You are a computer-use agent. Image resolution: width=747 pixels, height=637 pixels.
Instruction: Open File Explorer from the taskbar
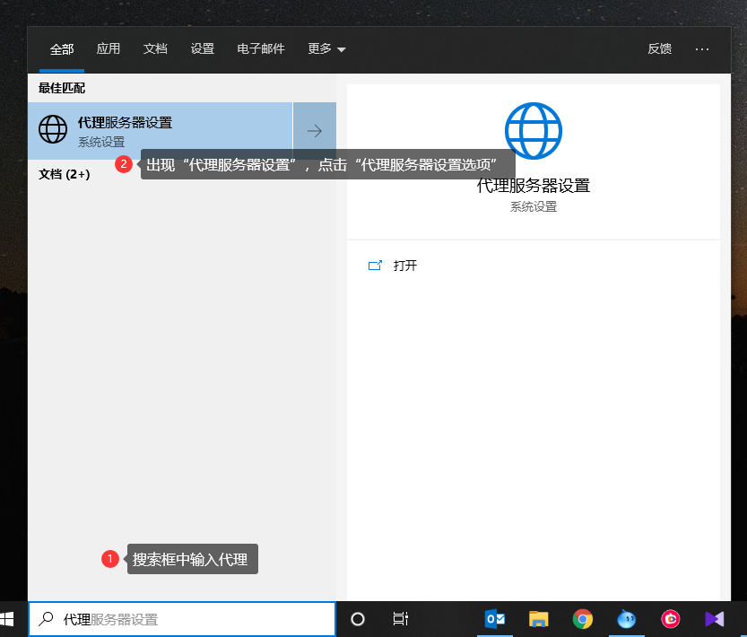(x=538, y=619)
